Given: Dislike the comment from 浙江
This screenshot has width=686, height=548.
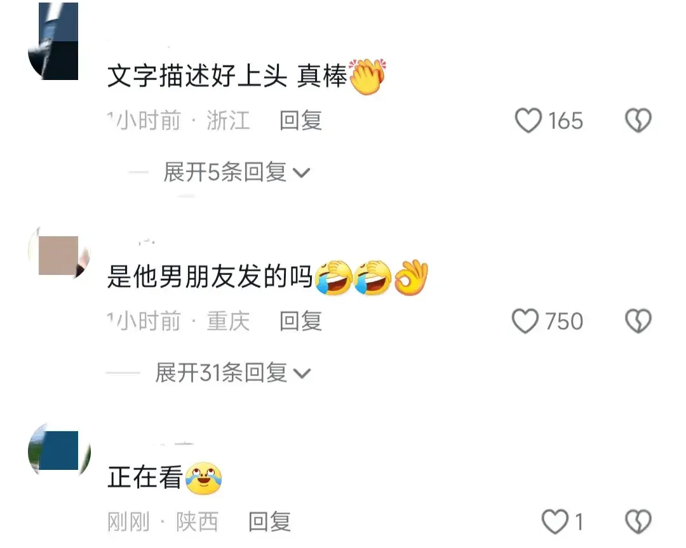Looking at the screenshot, I should 638,121.
